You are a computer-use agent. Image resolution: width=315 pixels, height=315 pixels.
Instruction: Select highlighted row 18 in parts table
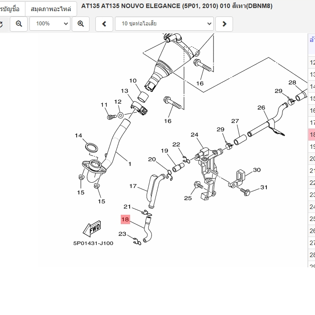[x=312, y=134]
